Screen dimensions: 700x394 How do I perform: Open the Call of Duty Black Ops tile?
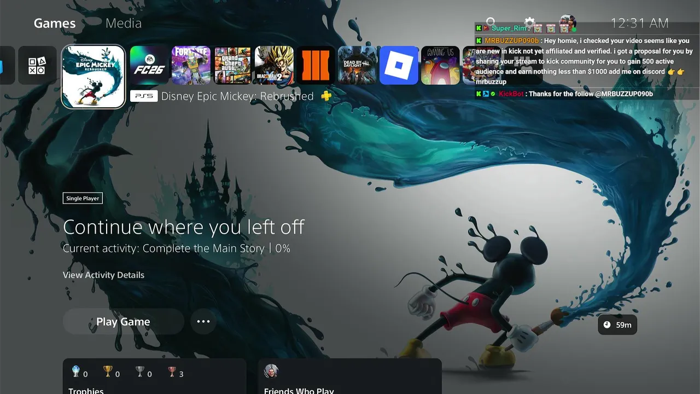click(x=316, y=66)
